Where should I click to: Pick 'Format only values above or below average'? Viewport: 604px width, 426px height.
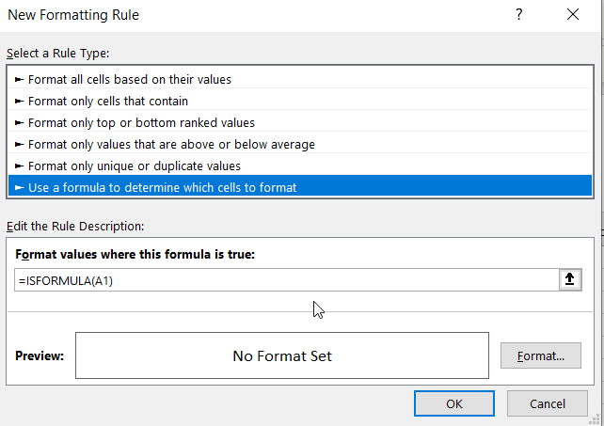click(171, 144)
